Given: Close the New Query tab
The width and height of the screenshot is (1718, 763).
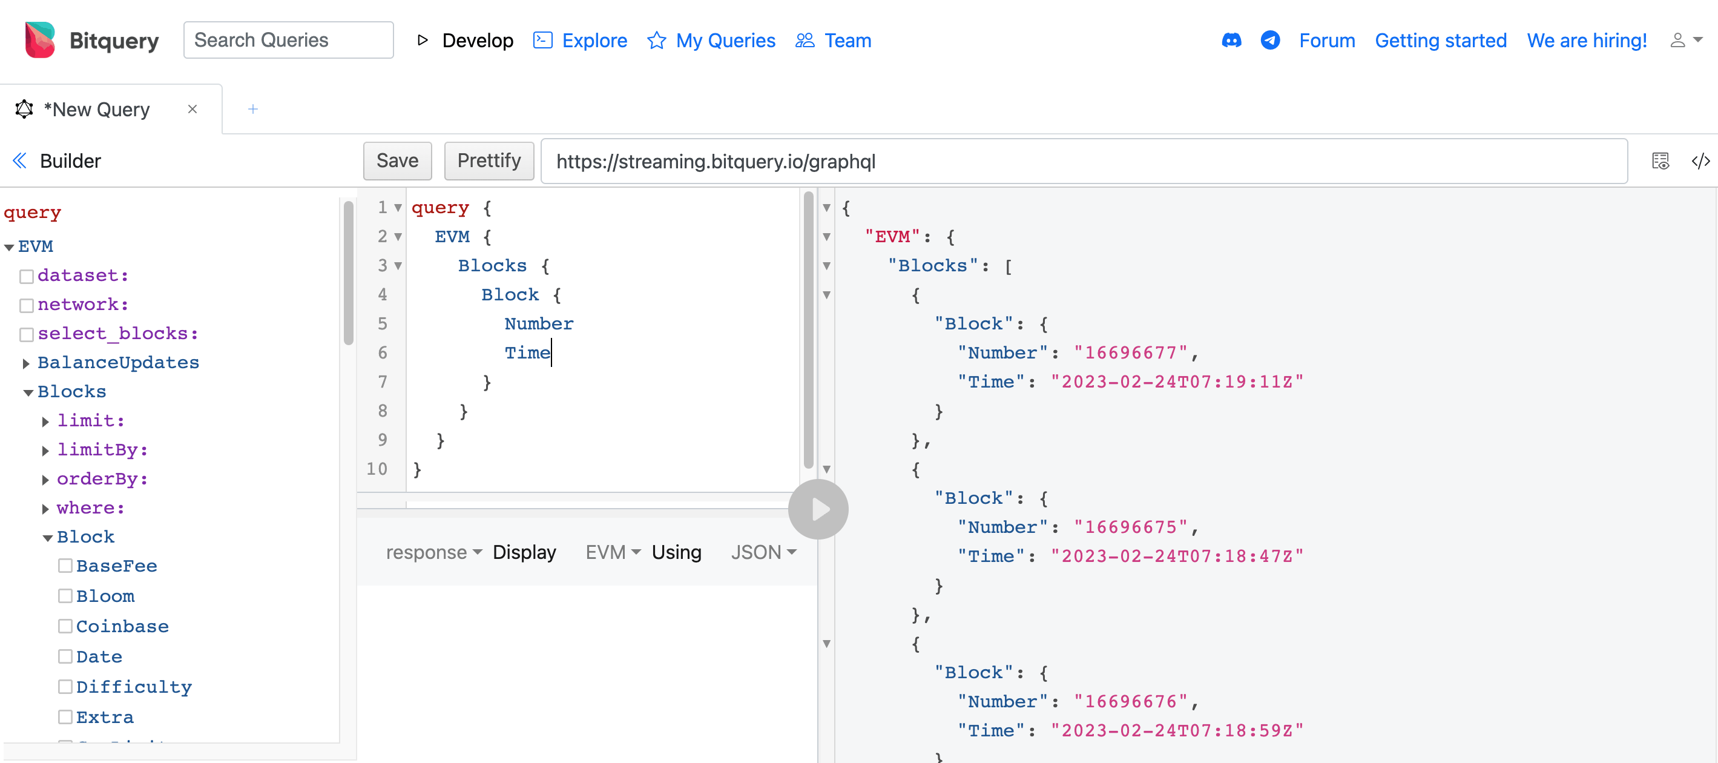Looking at the screenshot, I should (x=192, y=109).
